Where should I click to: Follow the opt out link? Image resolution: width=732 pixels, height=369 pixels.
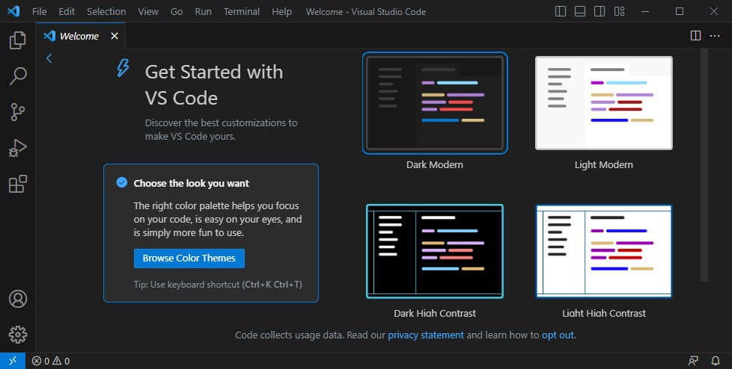pos(558,335)
